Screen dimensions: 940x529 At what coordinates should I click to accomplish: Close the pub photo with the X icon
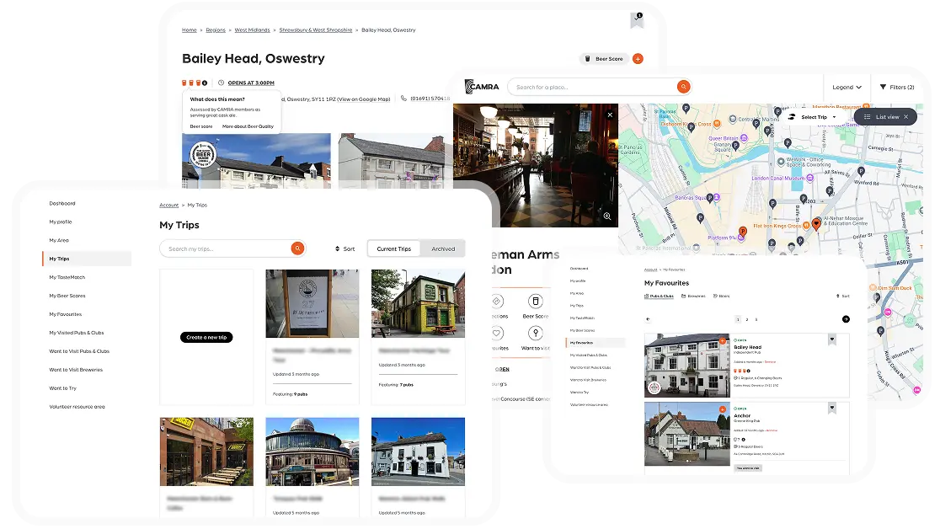point(610,115)
